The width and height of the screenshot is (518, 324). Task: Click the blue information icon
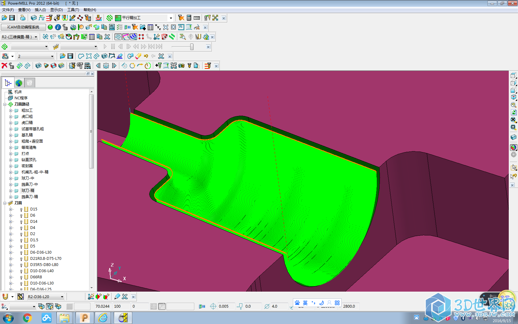(x=58, y=27)
